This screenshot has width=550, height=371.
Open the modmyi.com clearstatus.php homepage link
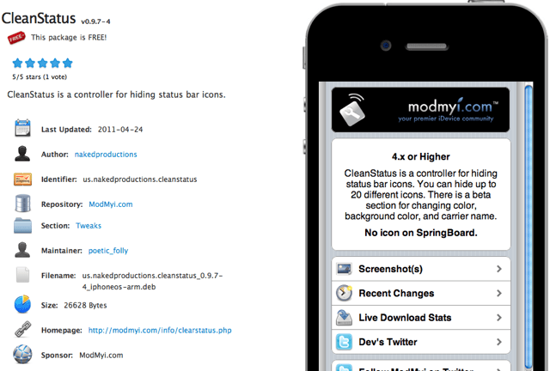click(160, 330)
